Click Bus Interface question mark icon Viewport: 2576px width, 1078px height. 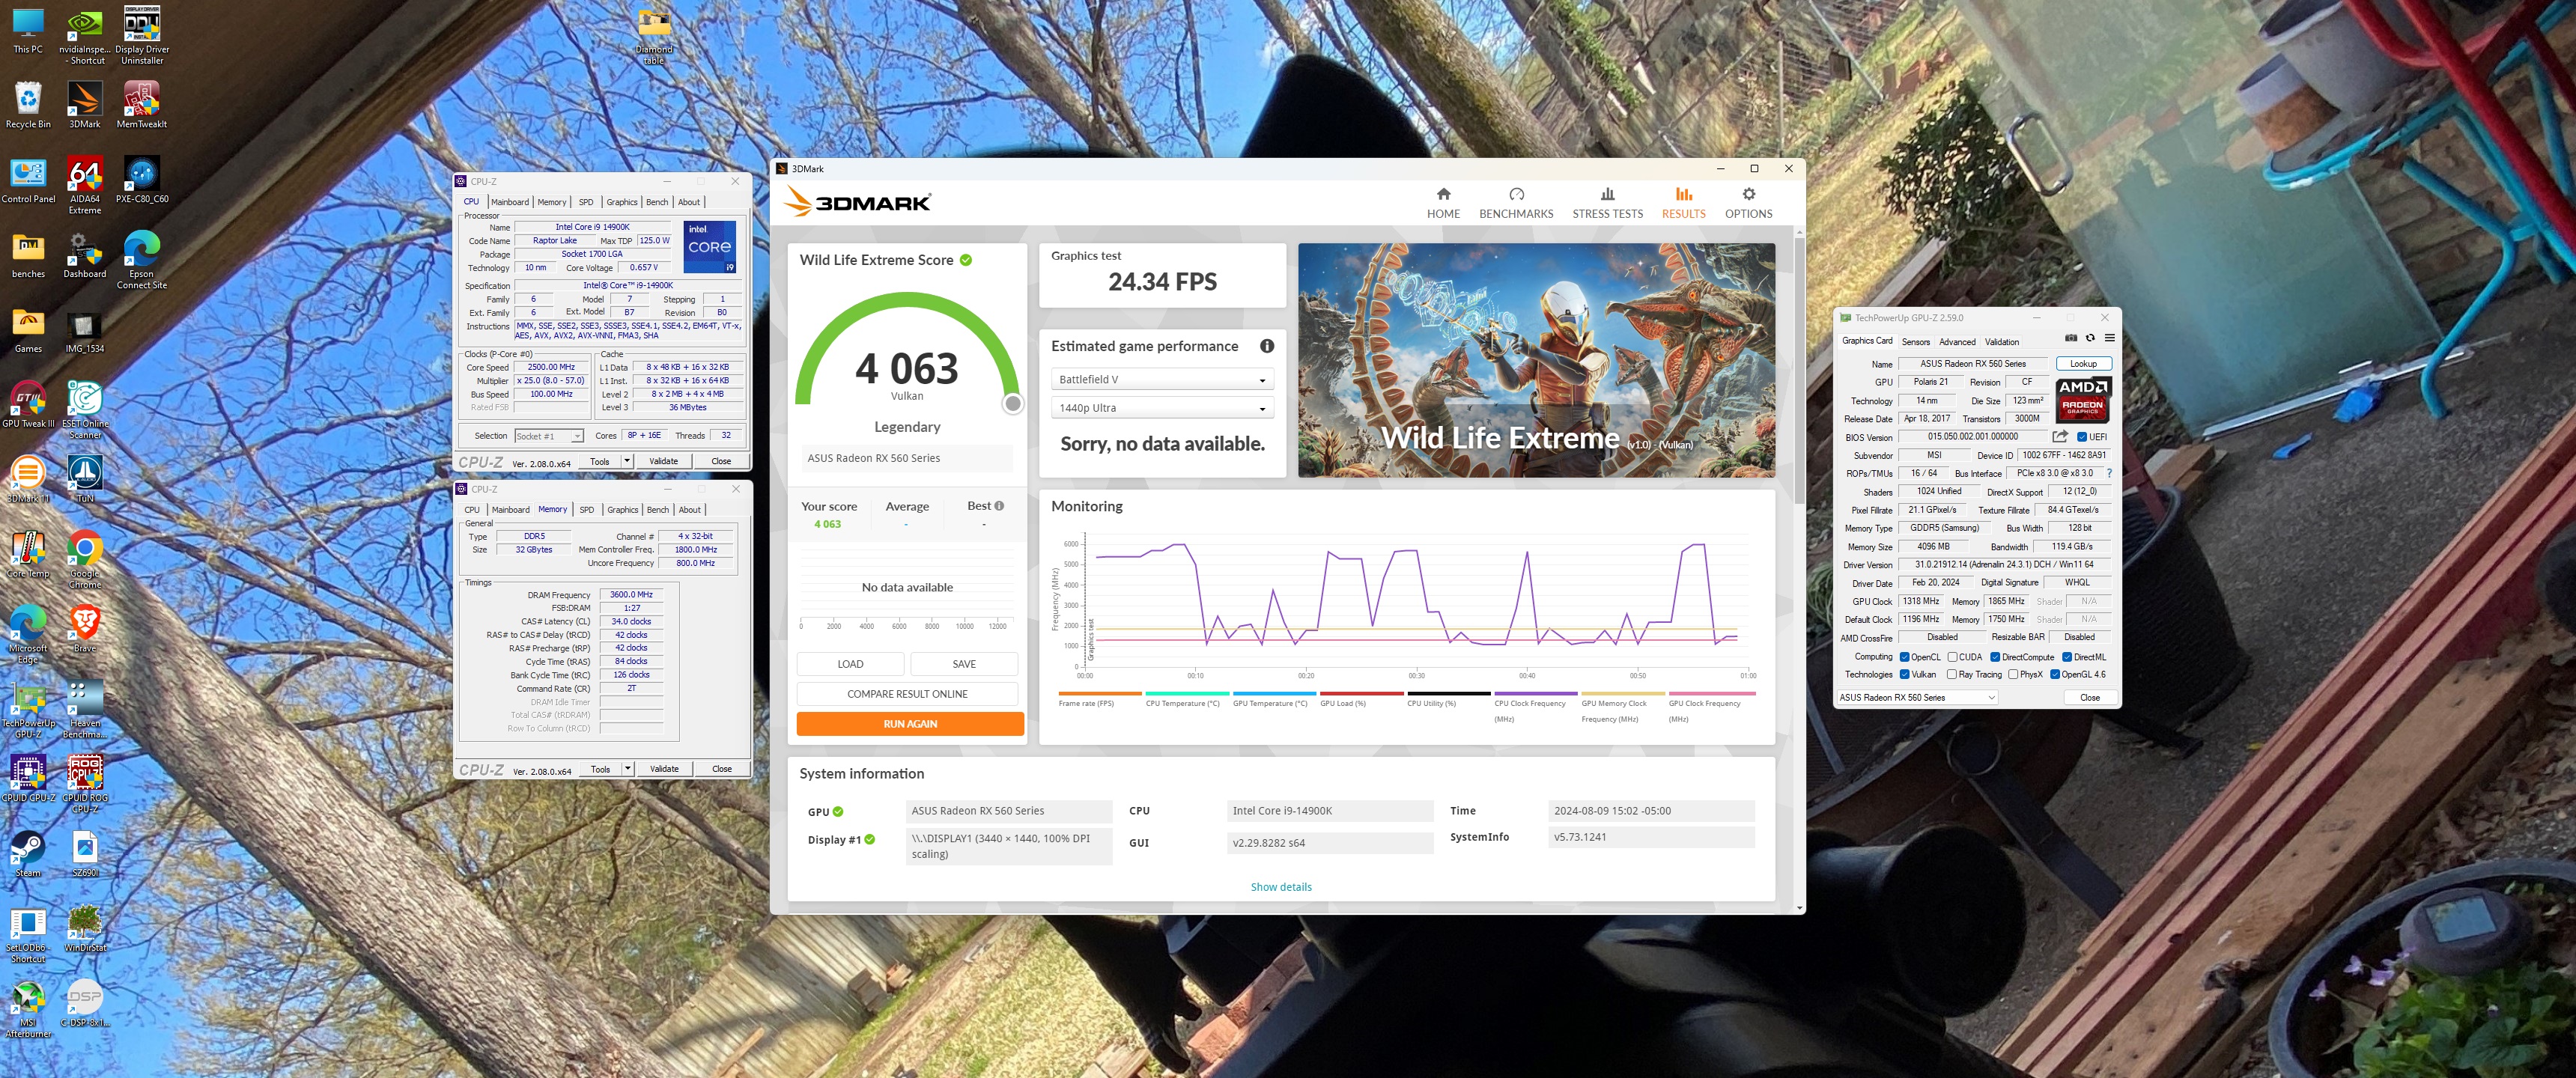2109,474
